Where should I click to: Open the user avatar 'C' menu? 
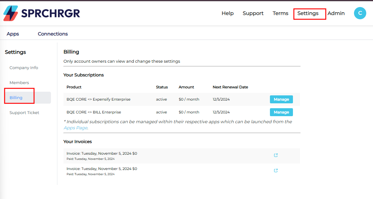point(360,13)
